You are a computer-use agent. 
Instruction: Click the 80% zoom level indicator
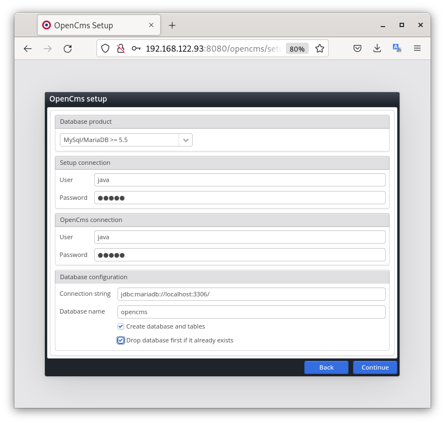tap(297, 49)
